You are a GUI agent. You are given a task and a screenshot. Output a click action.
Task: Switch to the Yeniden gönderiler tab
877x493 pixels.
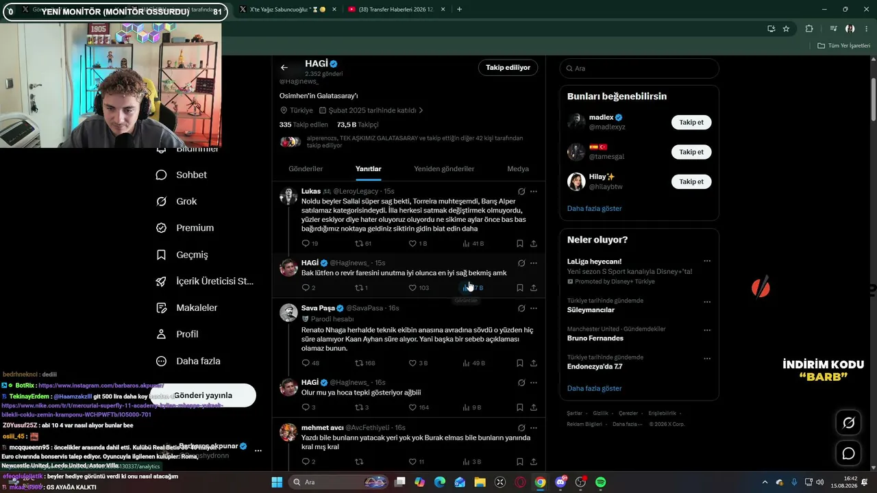pyautogui.click(x=444, y=169)
